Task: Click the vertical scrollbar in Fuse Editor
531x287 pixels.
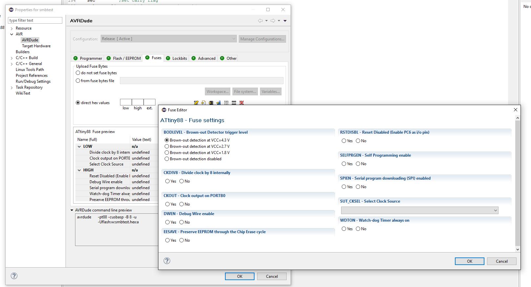Action: click(x=518, y=183)
